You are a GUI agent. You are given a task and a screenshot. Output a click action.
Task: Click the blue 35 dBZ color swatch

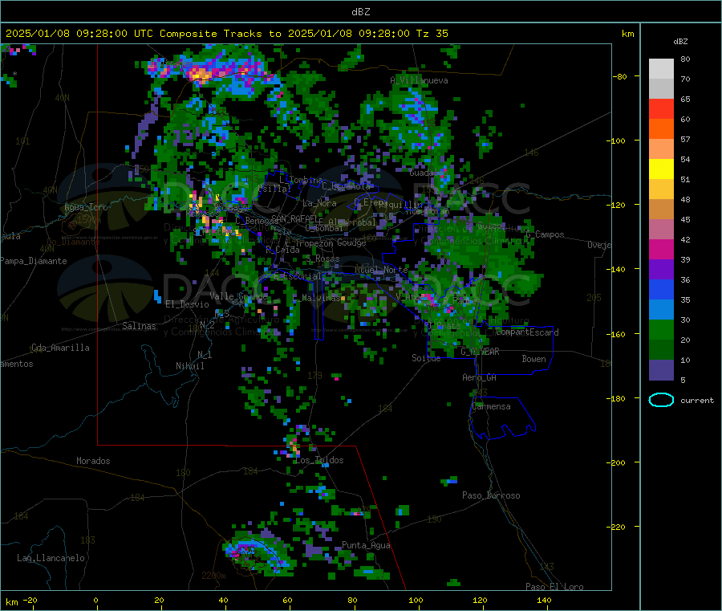pos(661,289)
